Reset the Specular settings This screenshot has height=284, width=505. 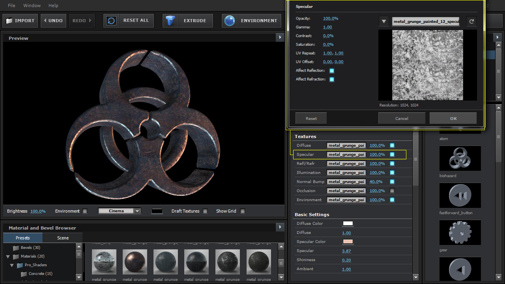[310, 118]
